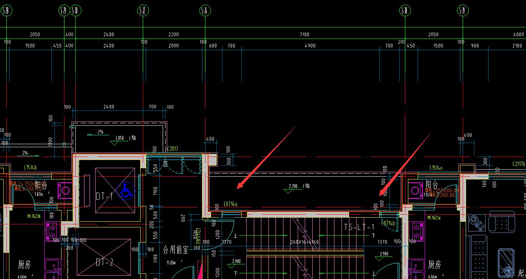This screenshot has height=279, width=526.
Task: Click the 4000 dimension text
Action: point(519,34)
